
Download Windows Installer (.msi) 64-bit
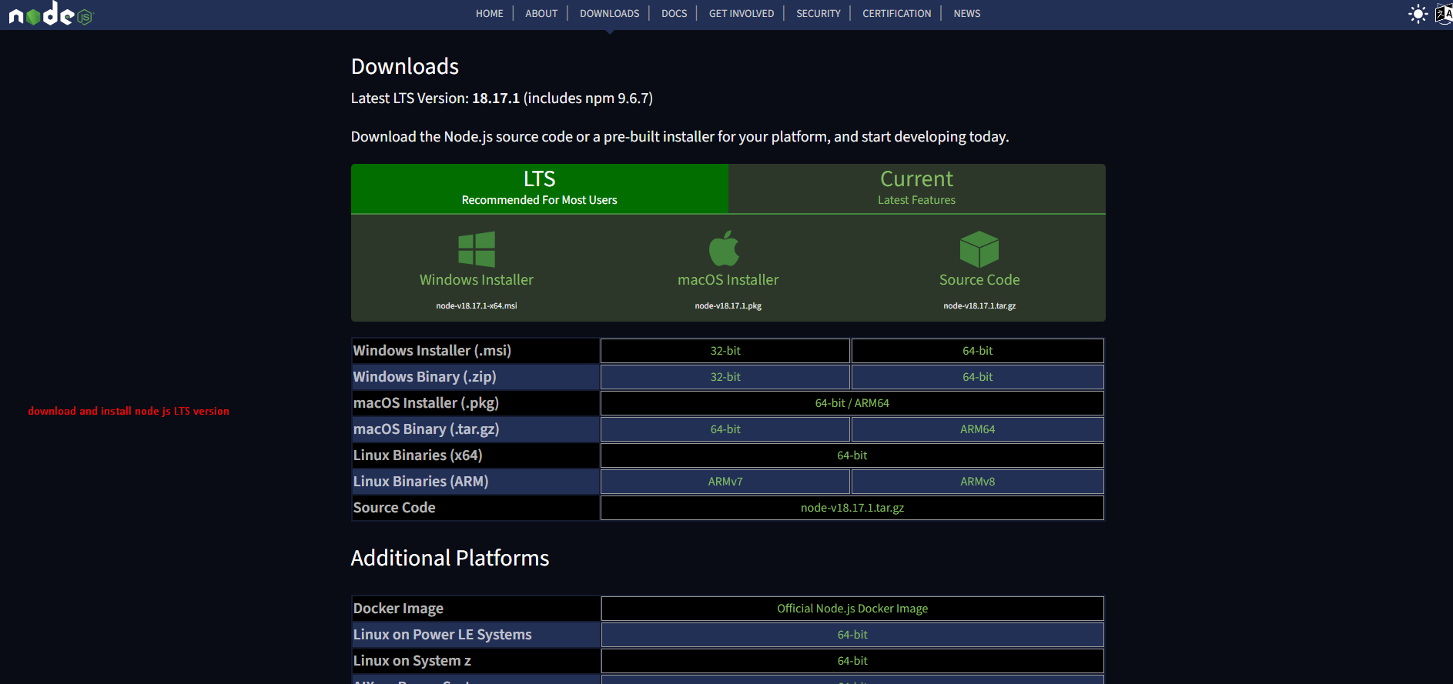coord(978,351)
